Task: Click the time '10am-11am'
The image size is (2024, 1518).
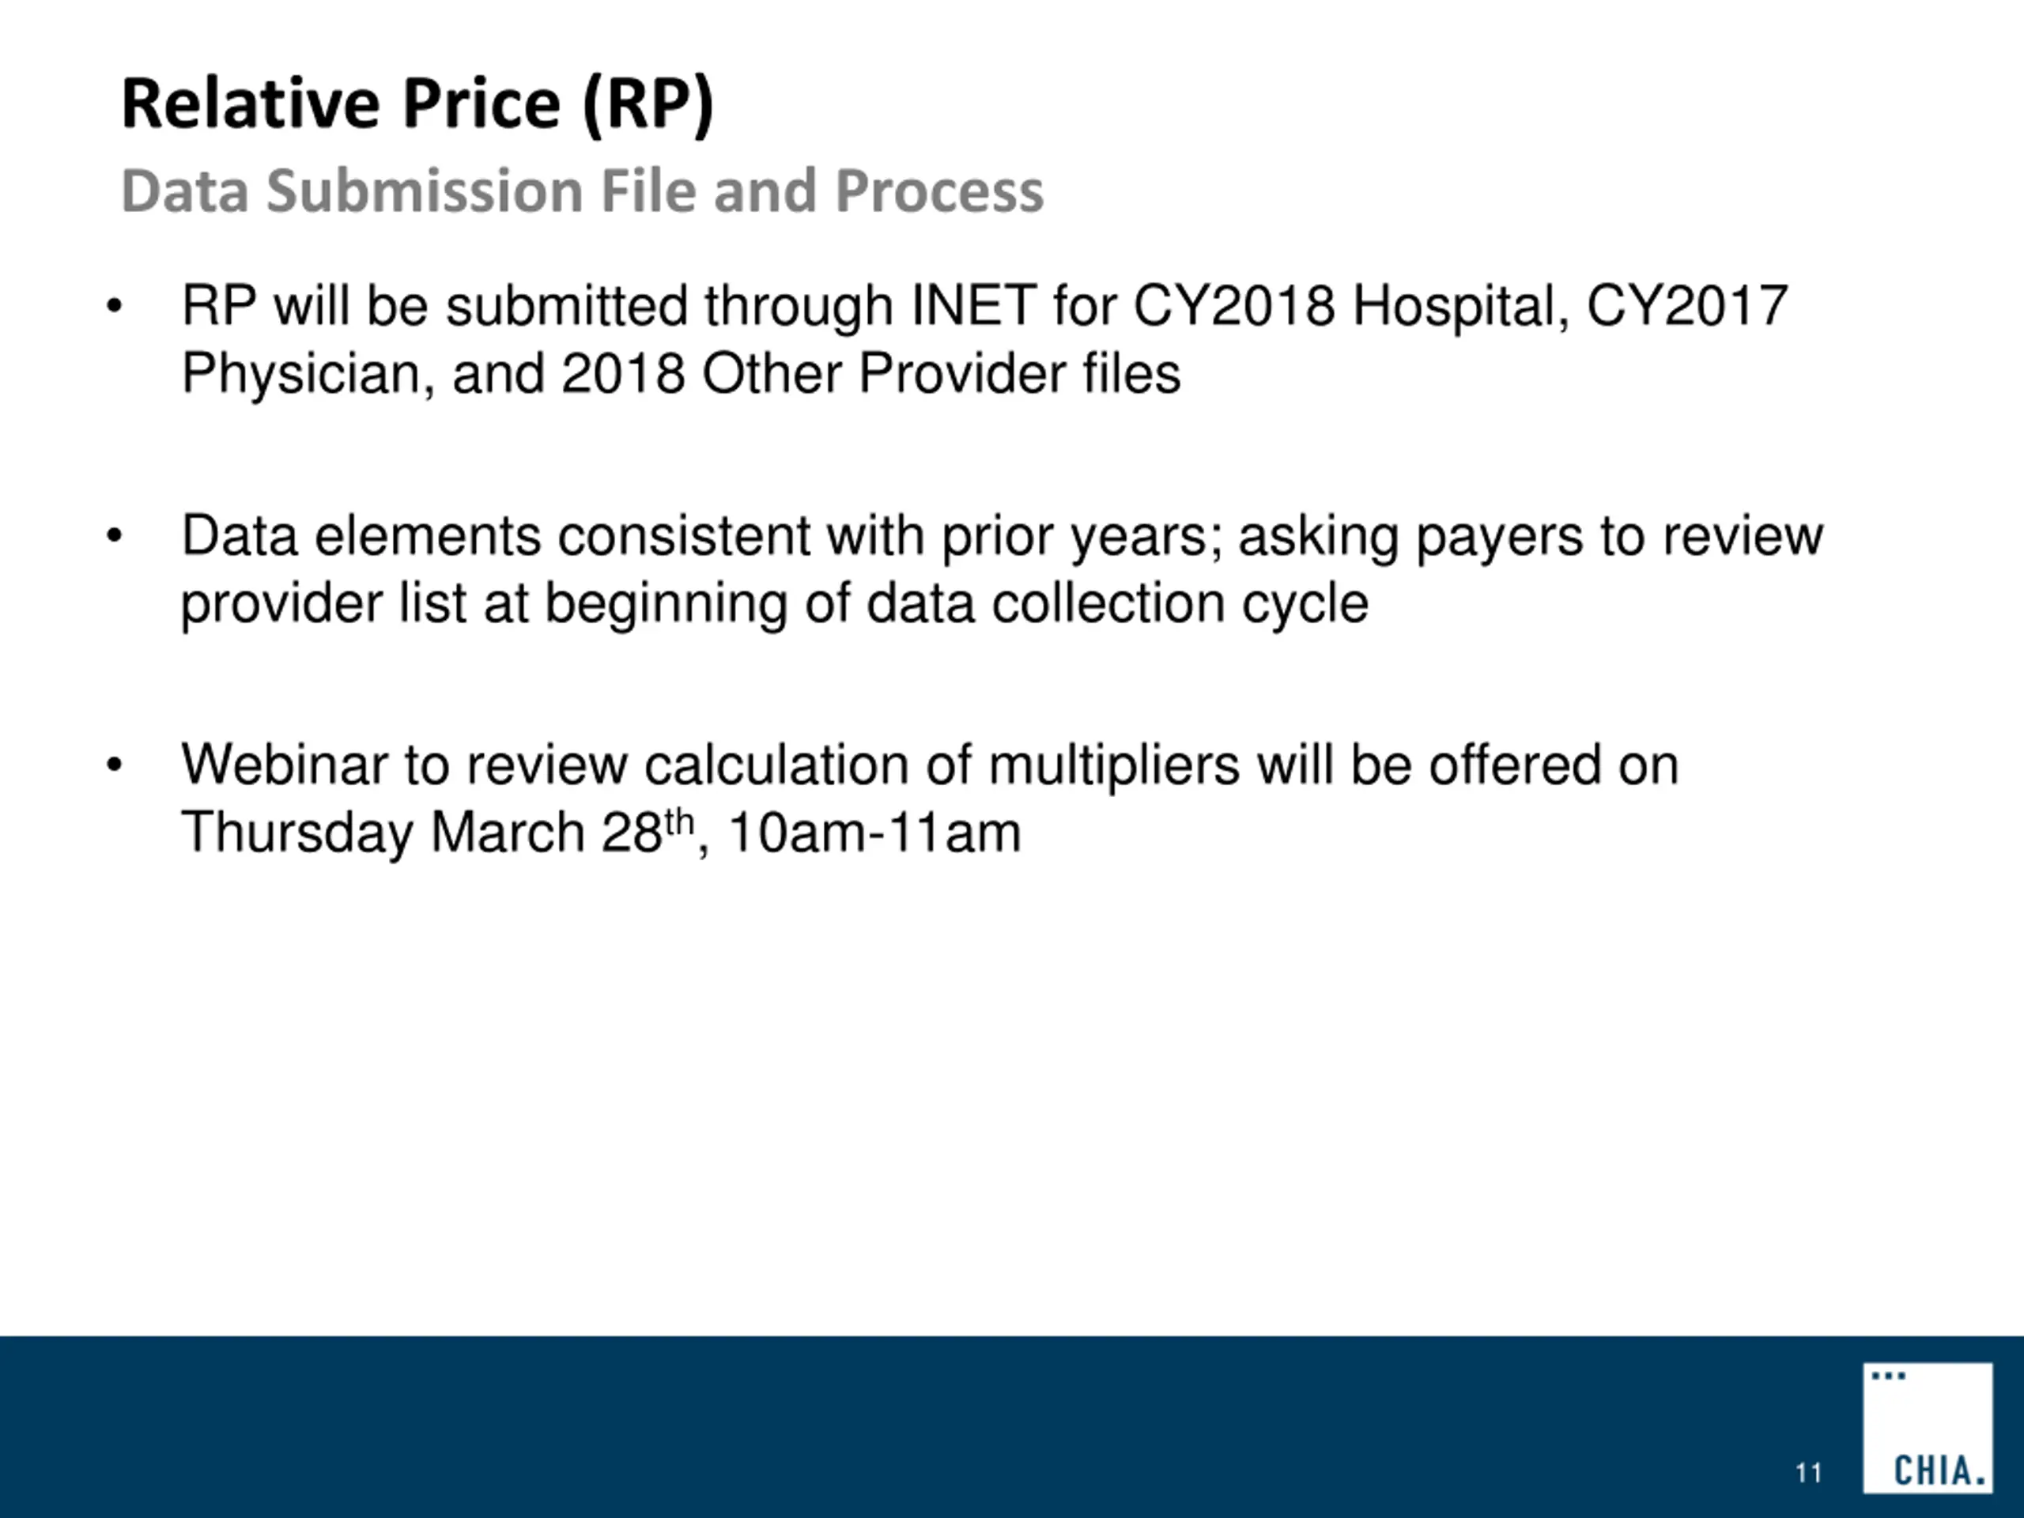Action: [874, 833]
